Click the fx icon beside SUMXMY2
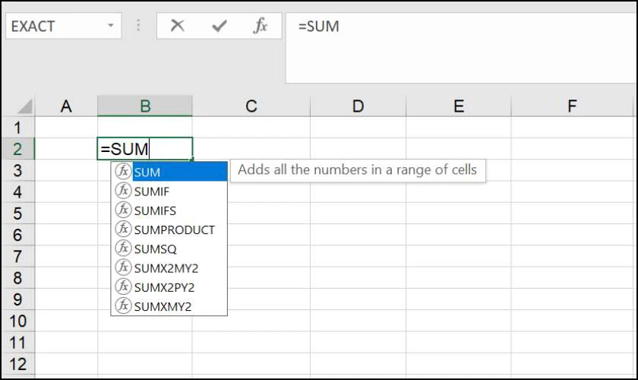The width and height of the screenshot is (638, 380). tap(123, 305)
